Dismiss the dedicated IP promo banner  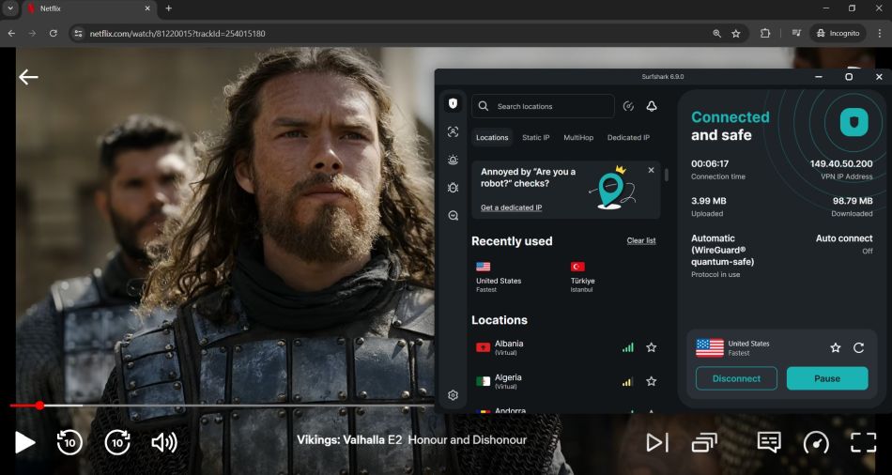(652, 170)
